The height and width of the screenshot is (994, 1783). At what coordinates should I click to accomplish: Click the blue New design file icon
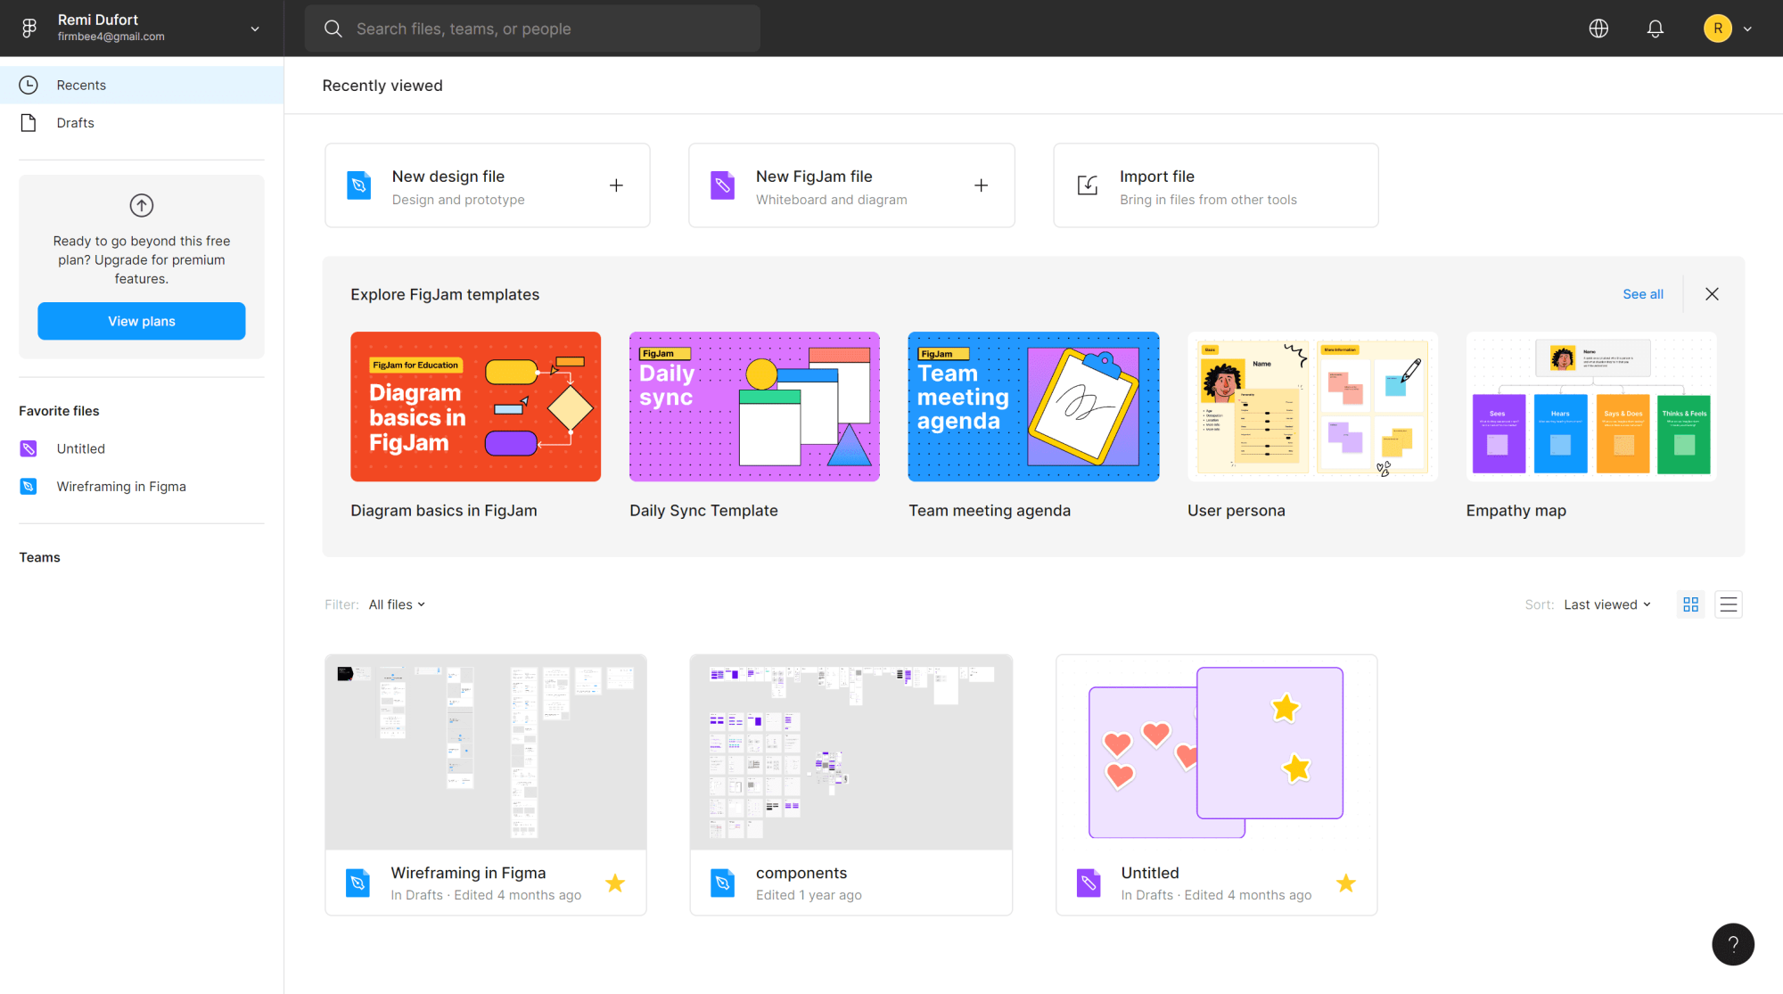click(358, 185)
